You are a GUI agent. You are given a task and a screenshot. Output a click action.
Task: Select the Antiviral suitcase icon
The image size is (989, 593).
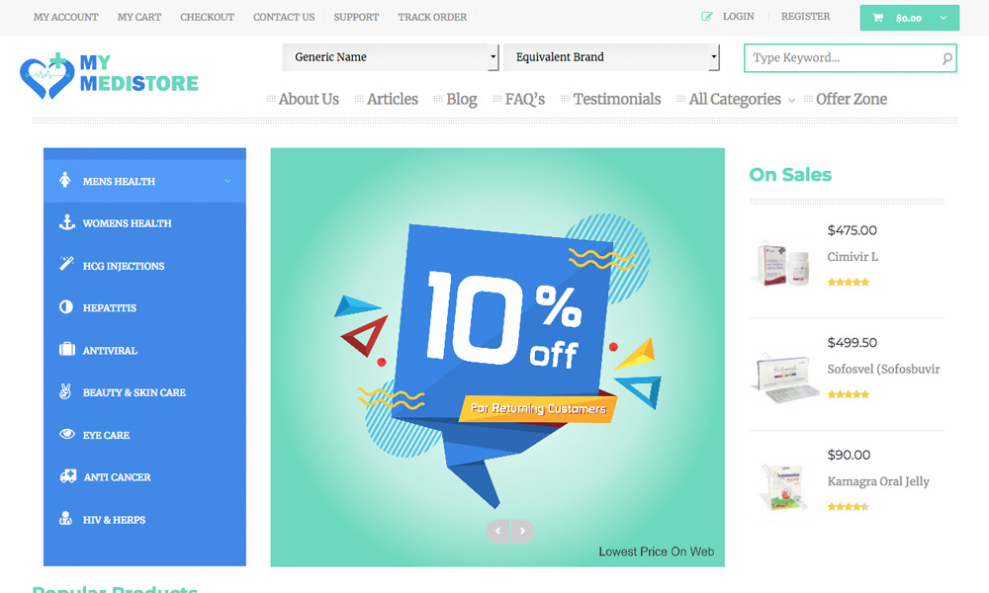67,349
